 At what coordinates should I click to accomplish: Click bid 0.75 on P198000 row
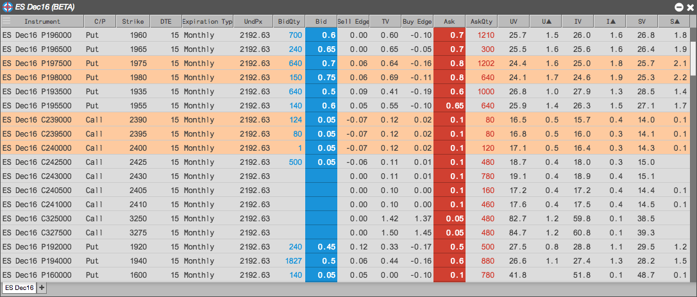pos(321,78)
